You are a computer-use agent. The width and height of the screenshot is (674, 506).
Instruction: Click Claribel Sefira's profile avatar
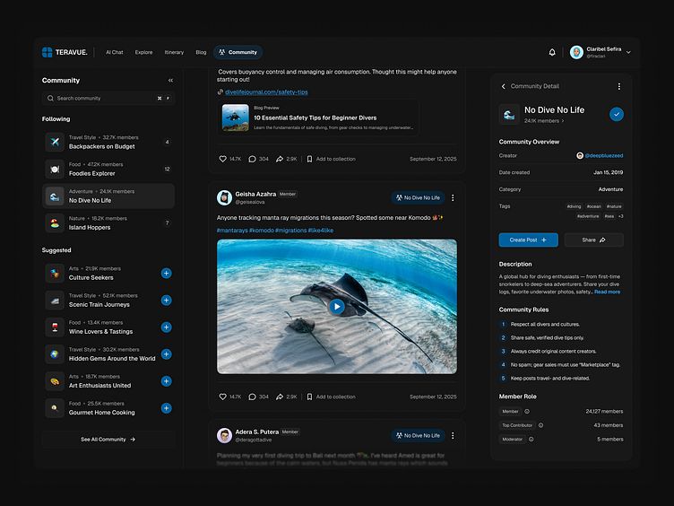576,52
